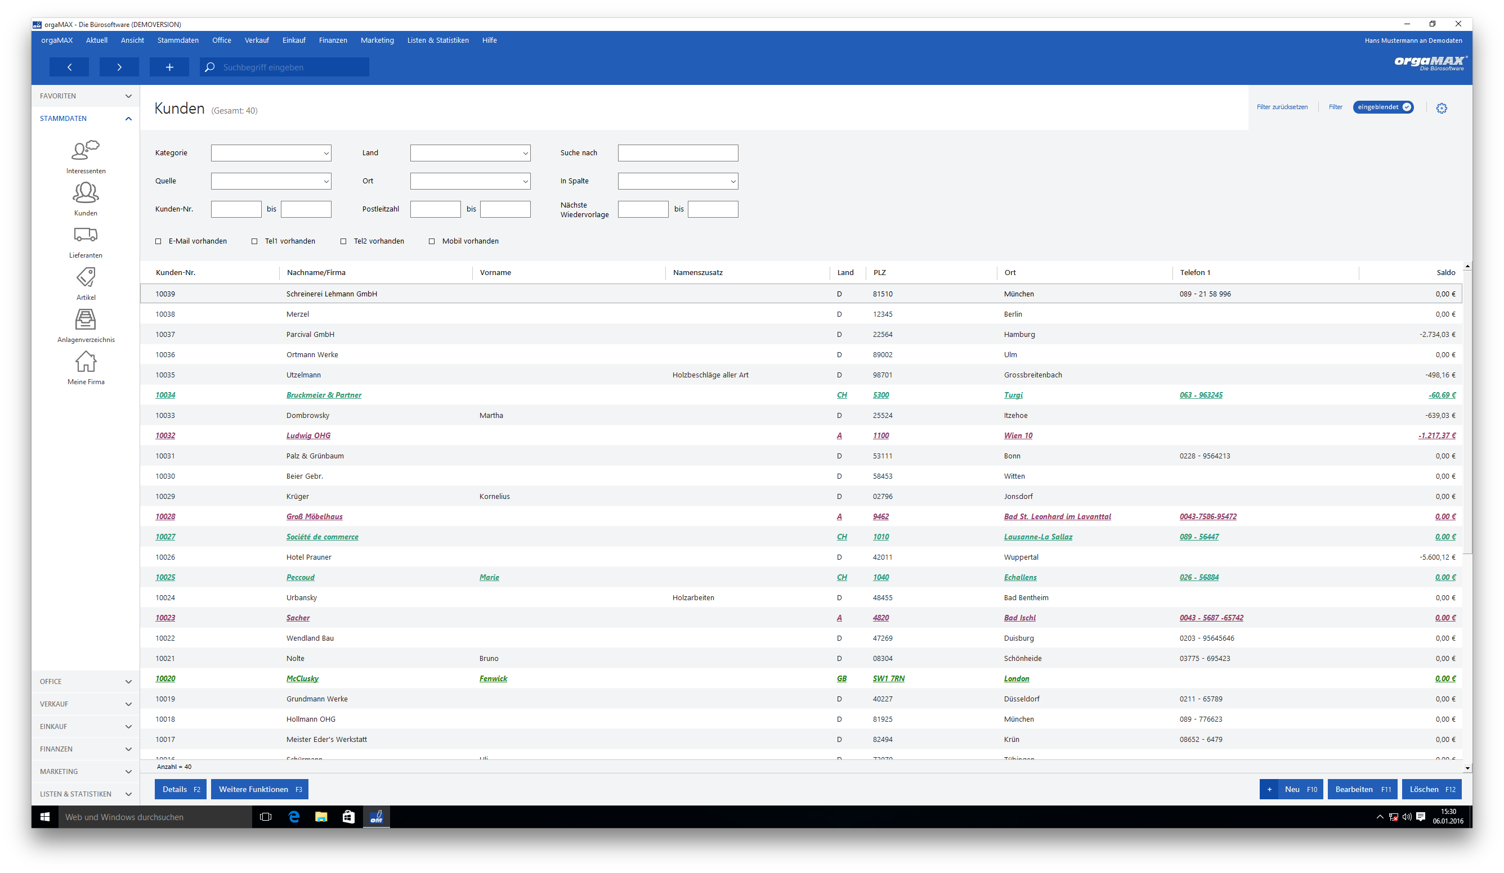Toggle the Filter eingeblendet switch

click(x=1383, y=107)
